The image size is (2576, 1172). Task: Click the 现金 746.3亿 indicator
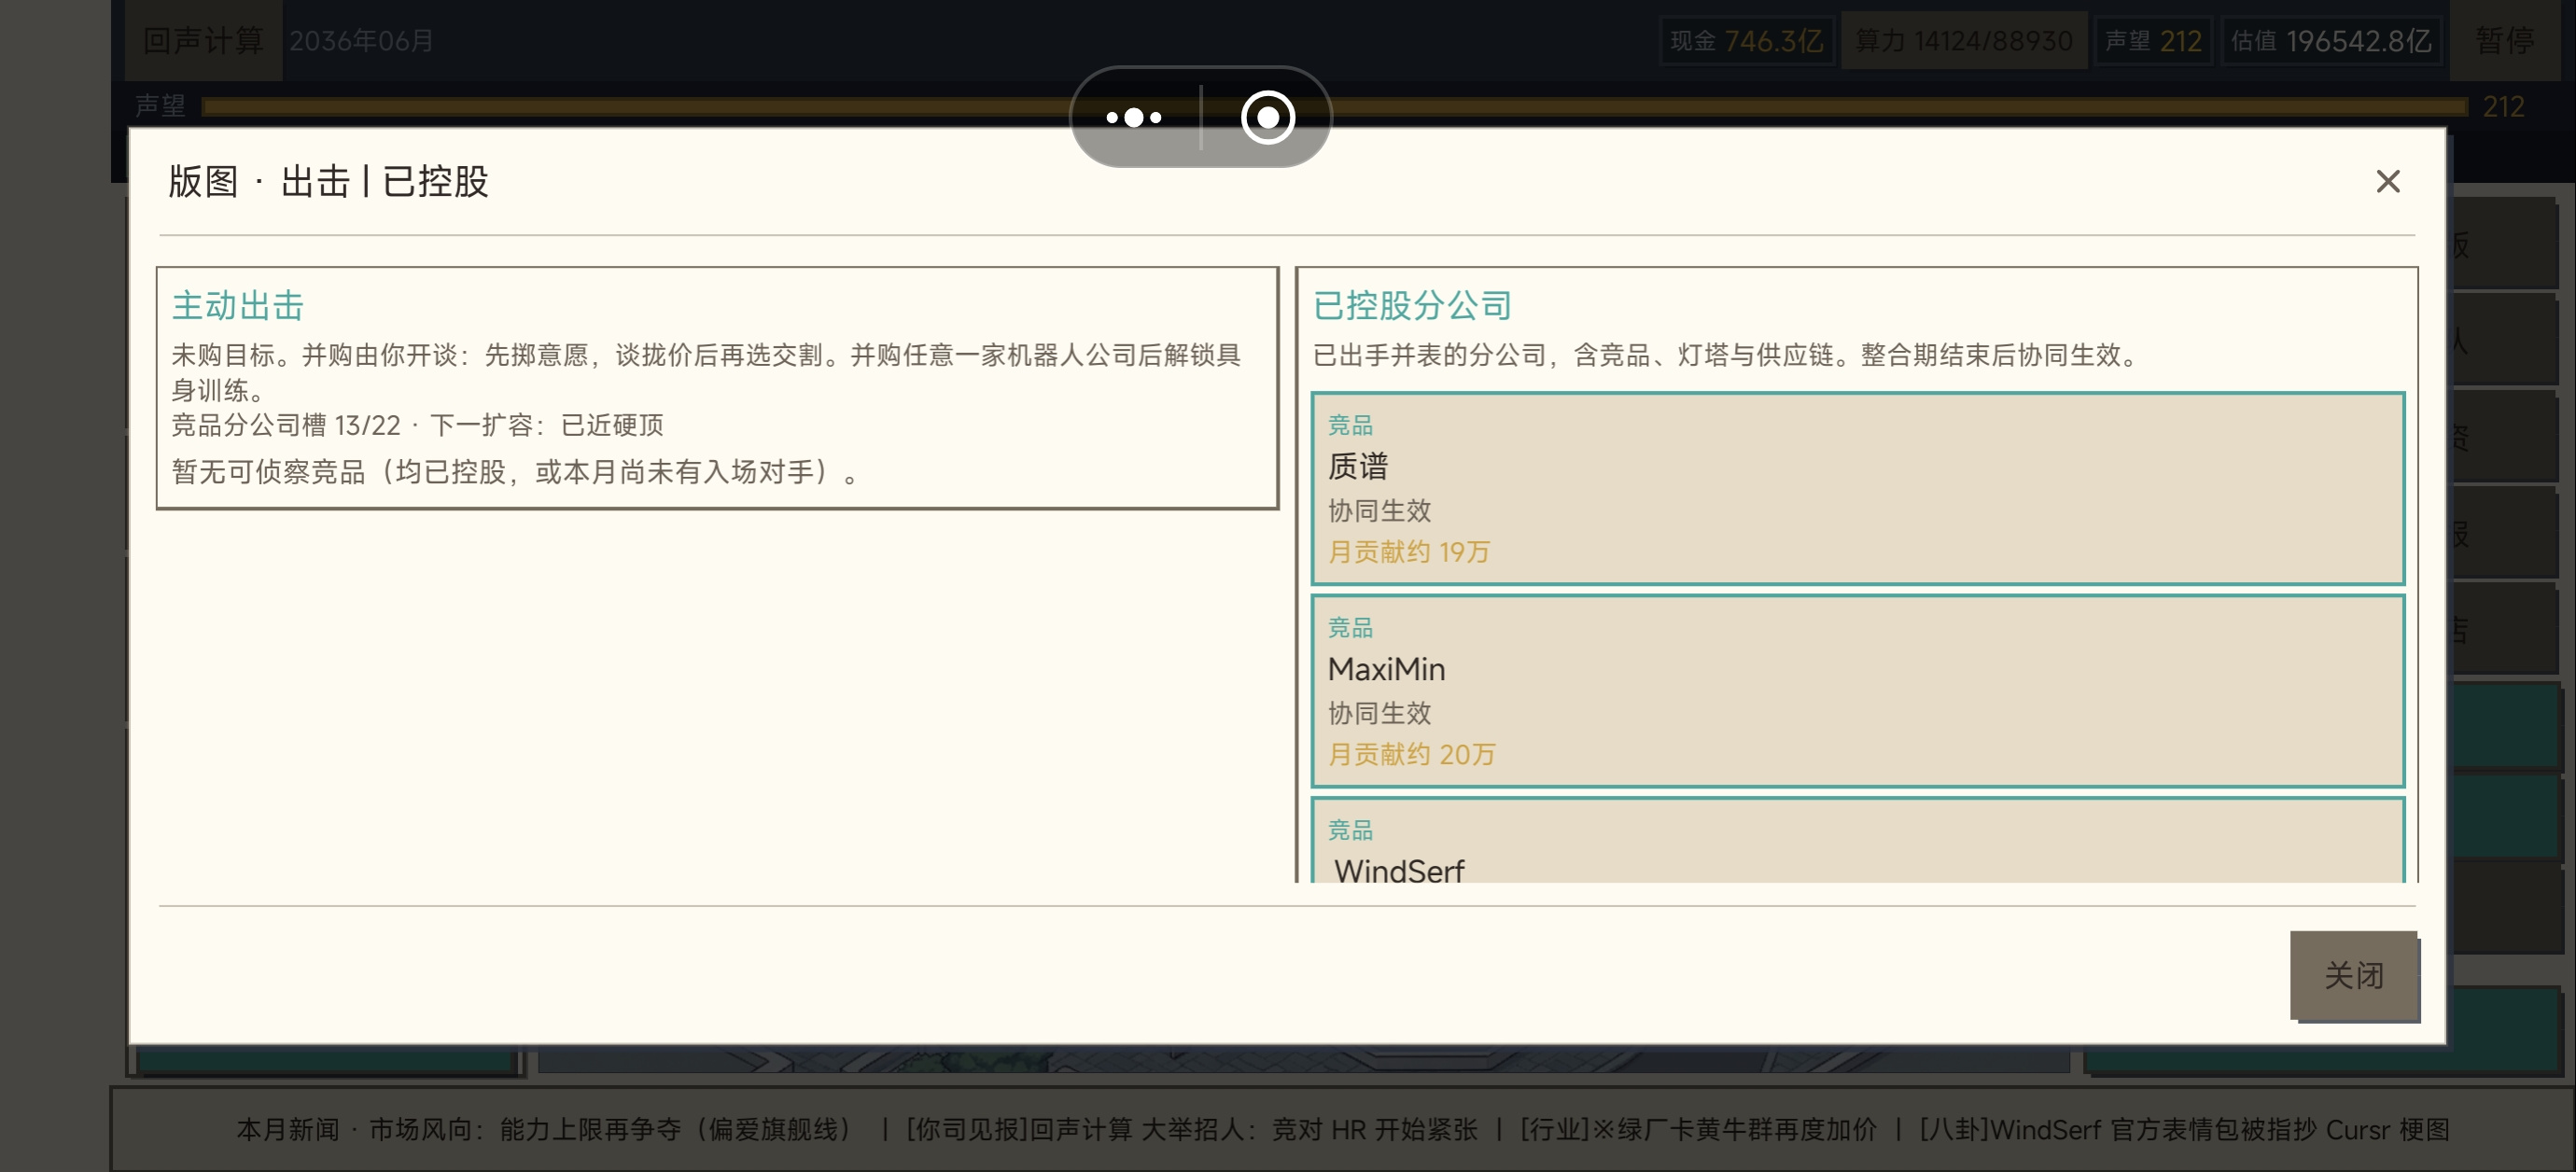click(1746, 40)
